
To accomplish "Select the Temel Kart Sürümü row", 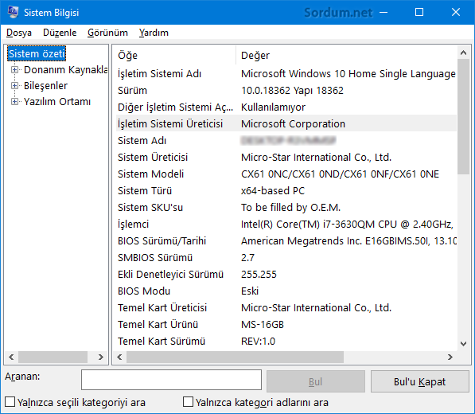I will tap(286, 341).
